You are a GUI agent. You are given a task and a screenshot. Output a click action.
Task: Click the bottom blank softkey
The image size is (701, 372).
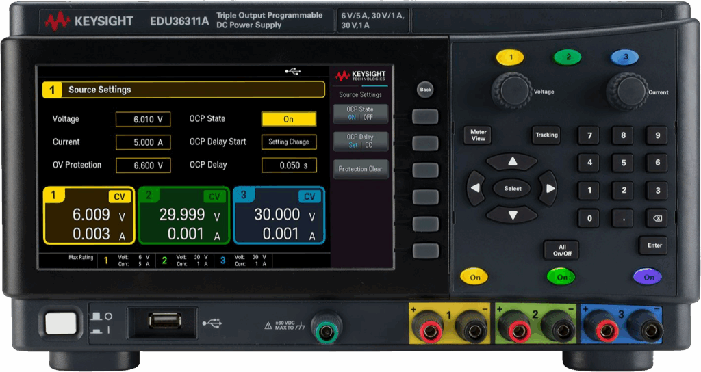point(425,250)
